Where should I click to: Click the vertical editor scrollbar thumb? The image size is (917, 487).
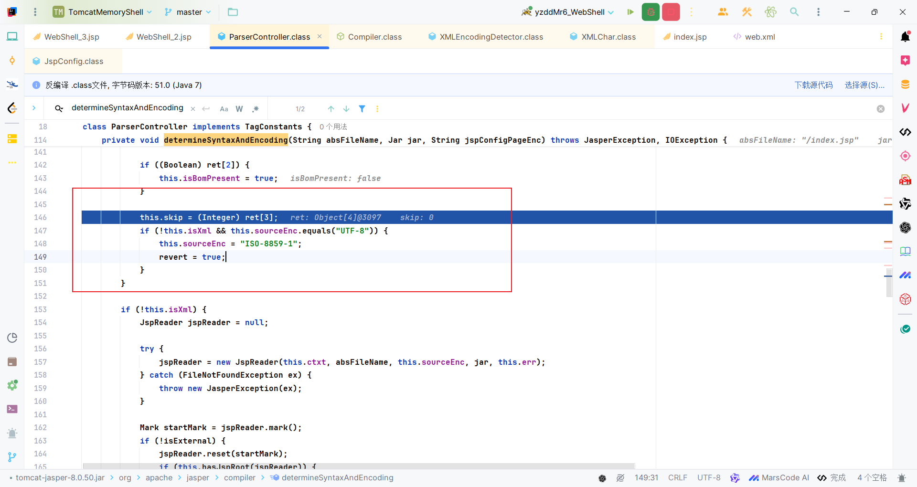pyautogui.click(x=889, y=282)
